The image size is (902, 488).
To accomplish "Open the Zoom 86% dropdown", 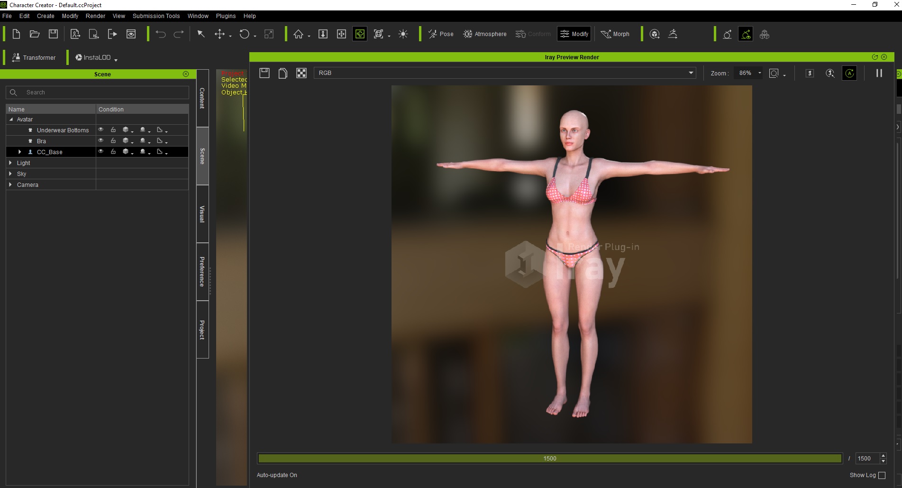I will (x=749, y=73).
